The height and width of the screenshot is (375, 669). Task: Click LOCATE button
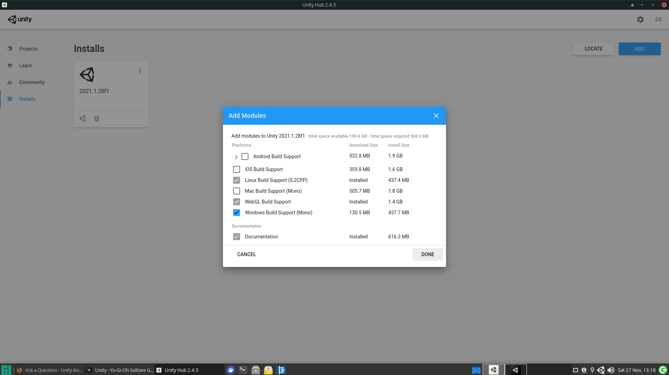[x=594, y=49]
